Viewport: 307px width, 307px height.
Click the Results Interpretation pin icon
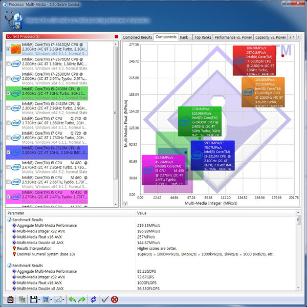coord(14,248)
